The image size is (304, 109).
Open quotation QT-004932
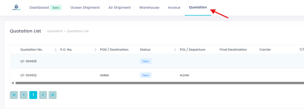coord(28,75)
